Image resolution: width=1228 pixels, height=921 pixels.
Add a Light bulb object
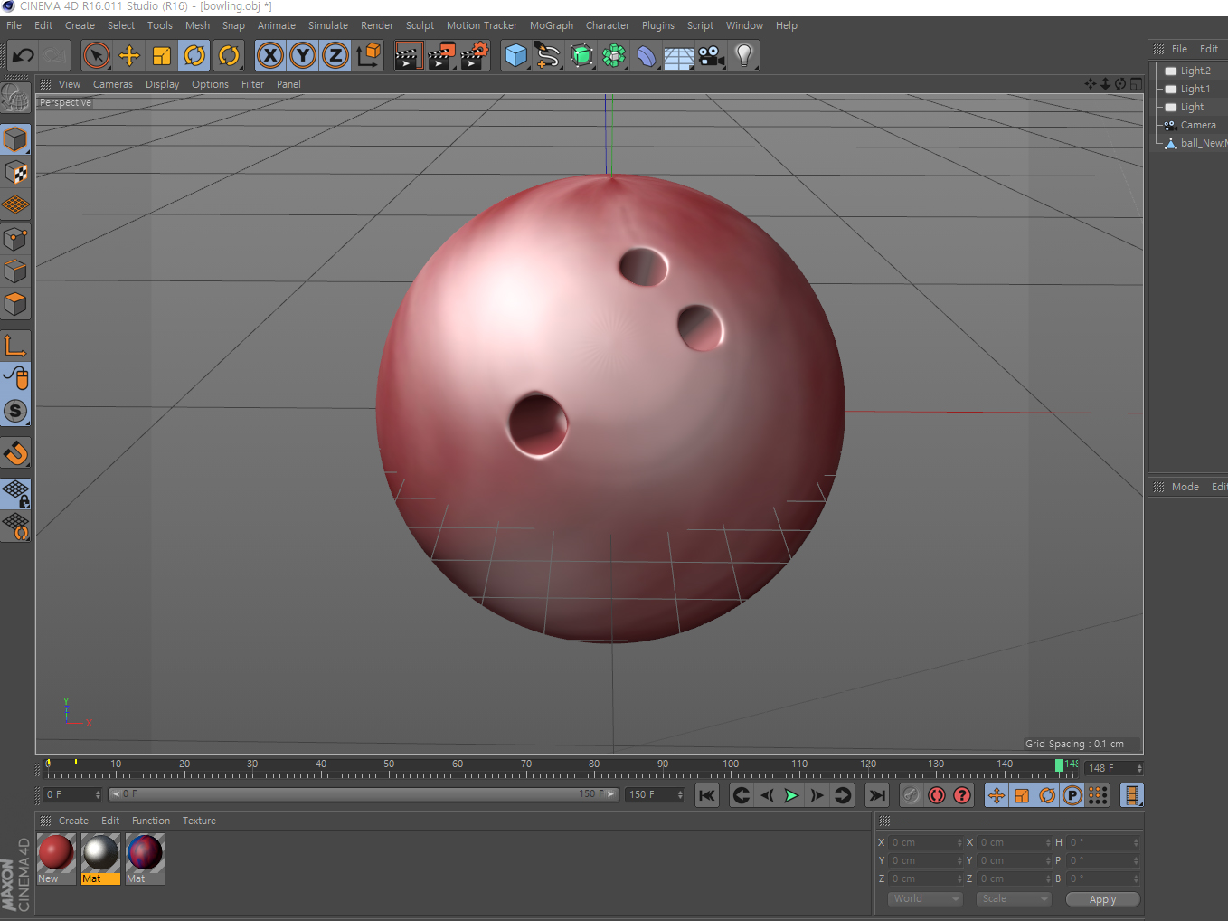tap(744, 55)
